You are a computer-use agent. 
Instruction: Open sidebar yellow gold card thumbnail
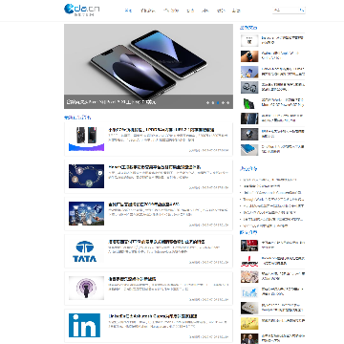pyautogui.click(x=249, y=323)
